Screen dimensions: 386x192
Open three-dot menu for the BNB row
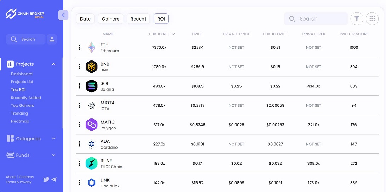coord(79,67)
